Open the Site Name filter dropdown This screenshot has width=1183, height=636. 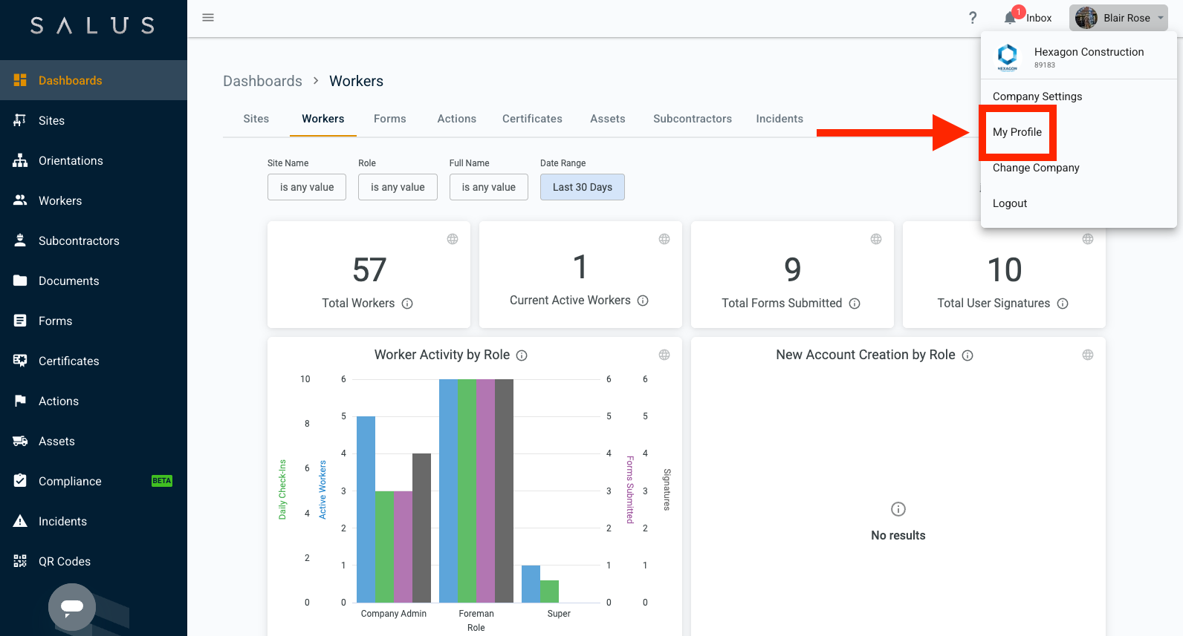click(307, 187)
